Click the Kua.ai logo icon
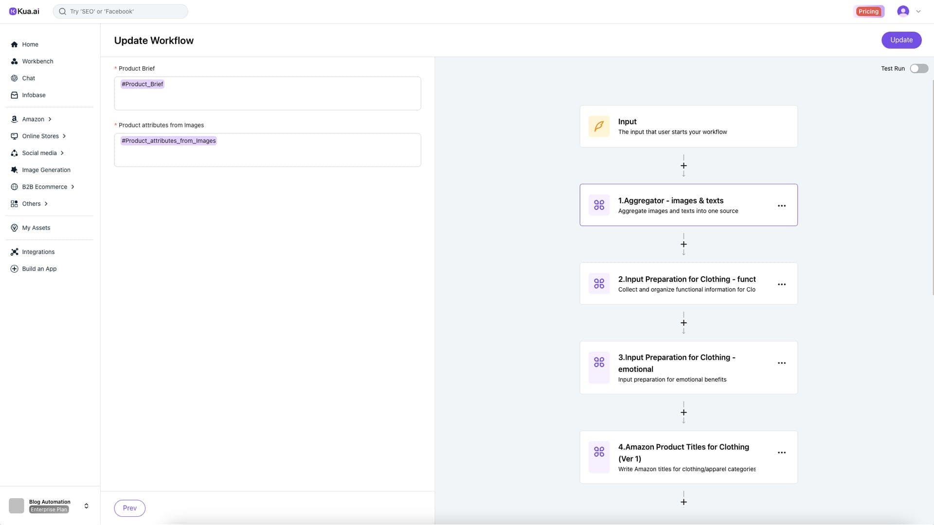 tap(13, 11)
